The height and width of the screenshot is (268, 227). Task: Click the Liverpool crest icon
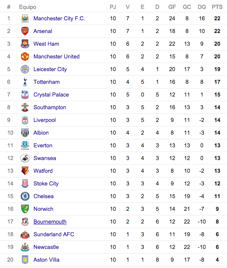(x=25, y=120)
